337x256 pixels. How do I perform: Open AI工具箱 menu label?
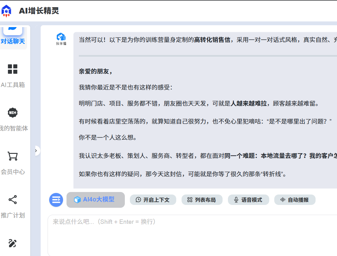pos(13,85)
